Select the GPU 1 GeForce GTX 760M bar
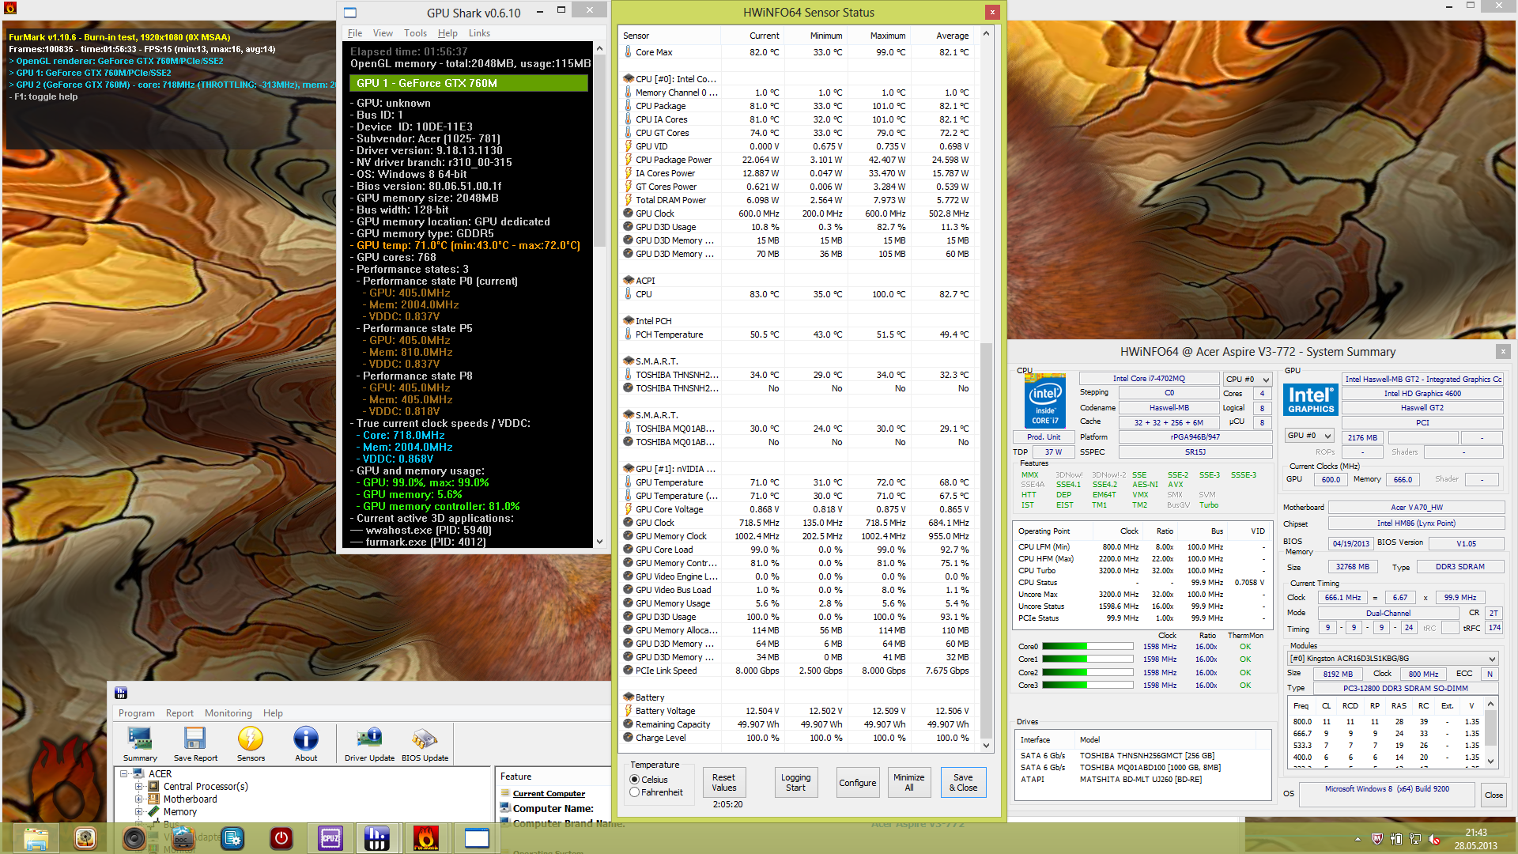This screenshot has height=854, width=1518. tap(469, 83)
